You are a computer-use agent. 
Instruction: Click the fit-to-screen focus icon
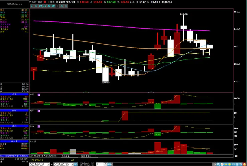[x=237, y=164]
